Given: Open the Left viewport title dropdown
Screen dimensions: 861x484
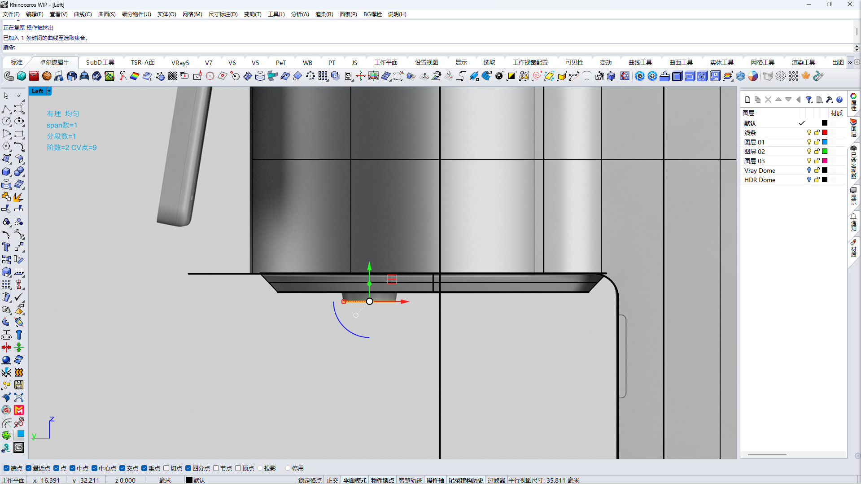Looking at the screenshot, I should [x=49, y=91].
